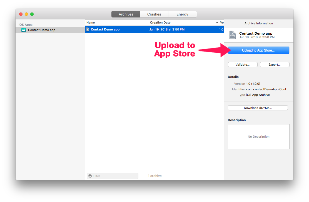
Task: Click the filter icon in the search field
Action: 90,176
